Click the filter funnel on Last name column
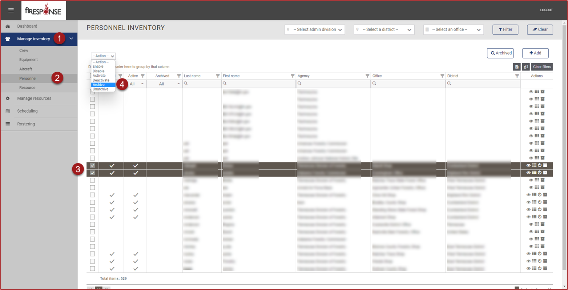 (218, 76)
